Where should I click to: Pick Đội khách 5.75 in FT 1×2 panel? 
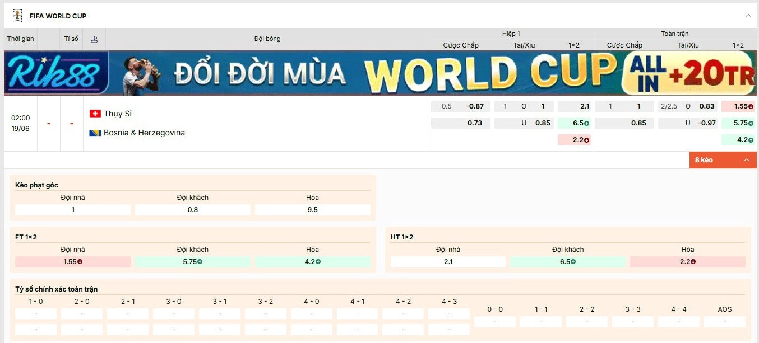point(193,262)
